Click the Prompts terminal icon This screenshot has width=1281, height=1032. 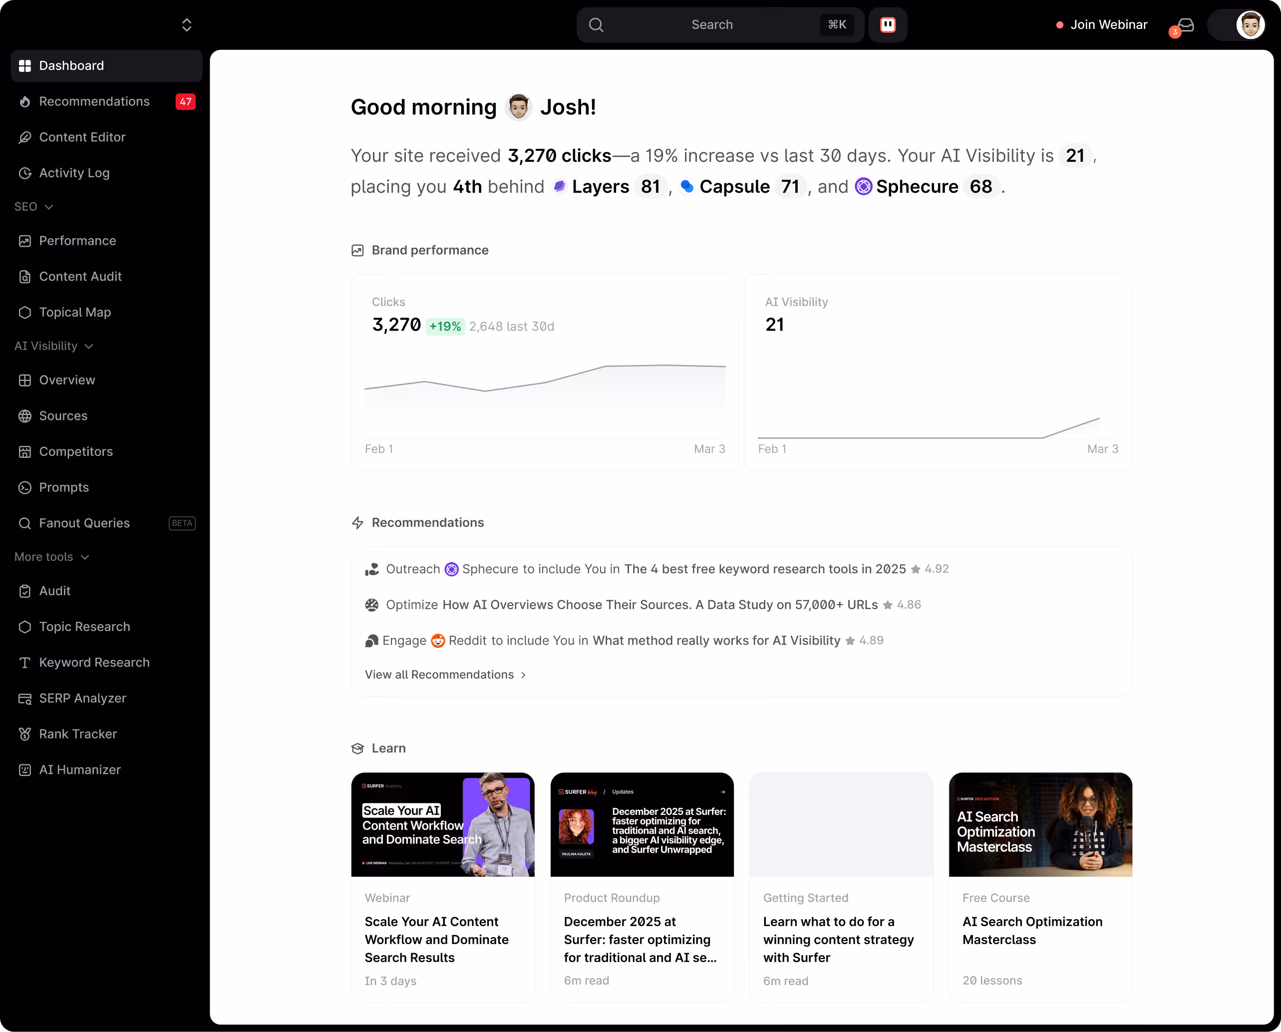25,487
